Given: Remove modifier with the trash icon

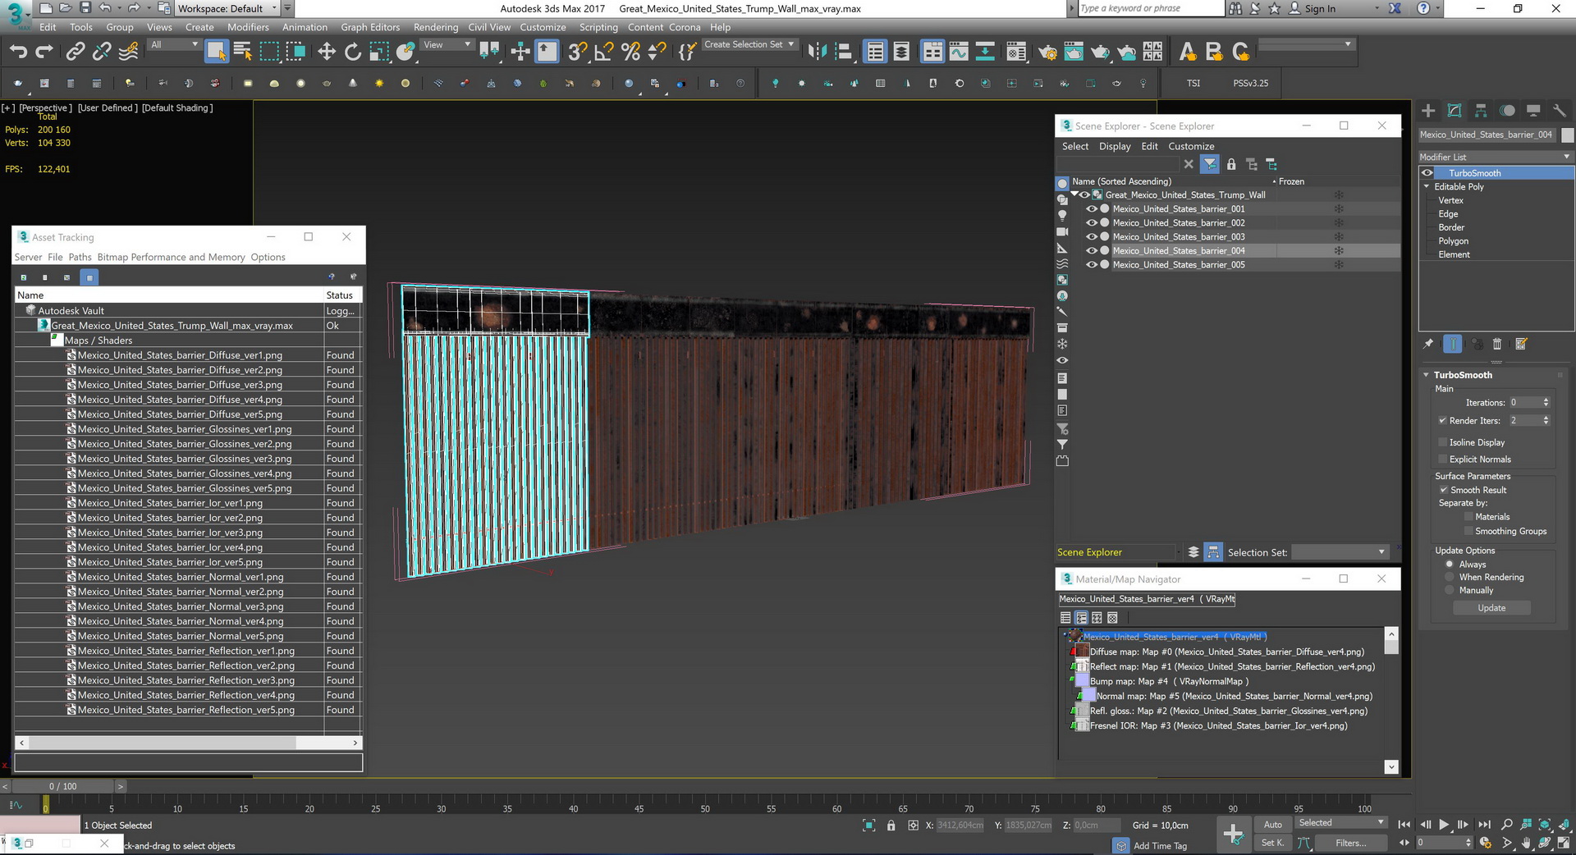Looking at the screenshot, I should (1497, 344).
